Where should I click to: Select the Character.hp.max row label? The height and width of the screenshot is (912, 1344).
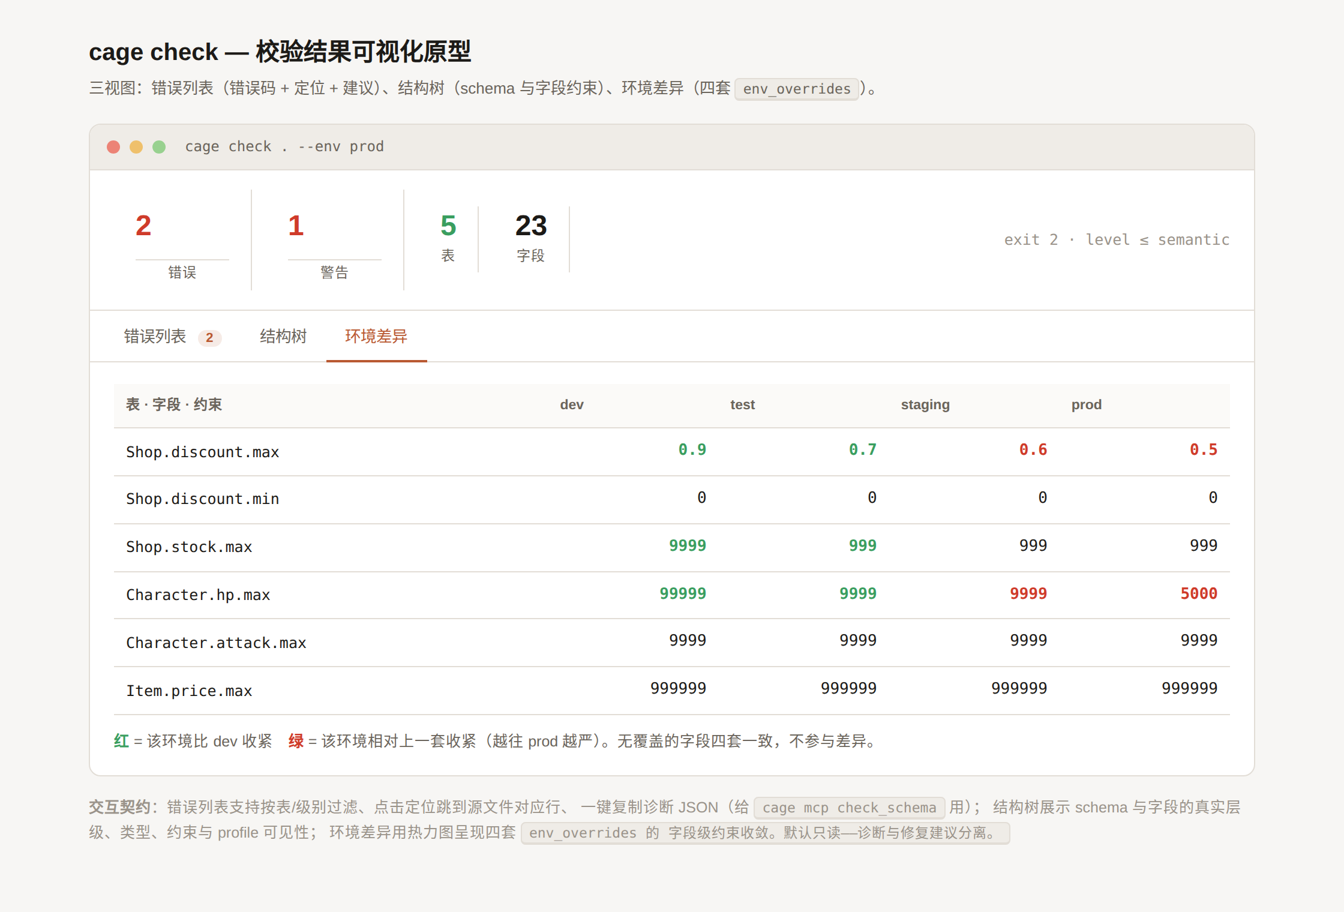click(198, 595)
